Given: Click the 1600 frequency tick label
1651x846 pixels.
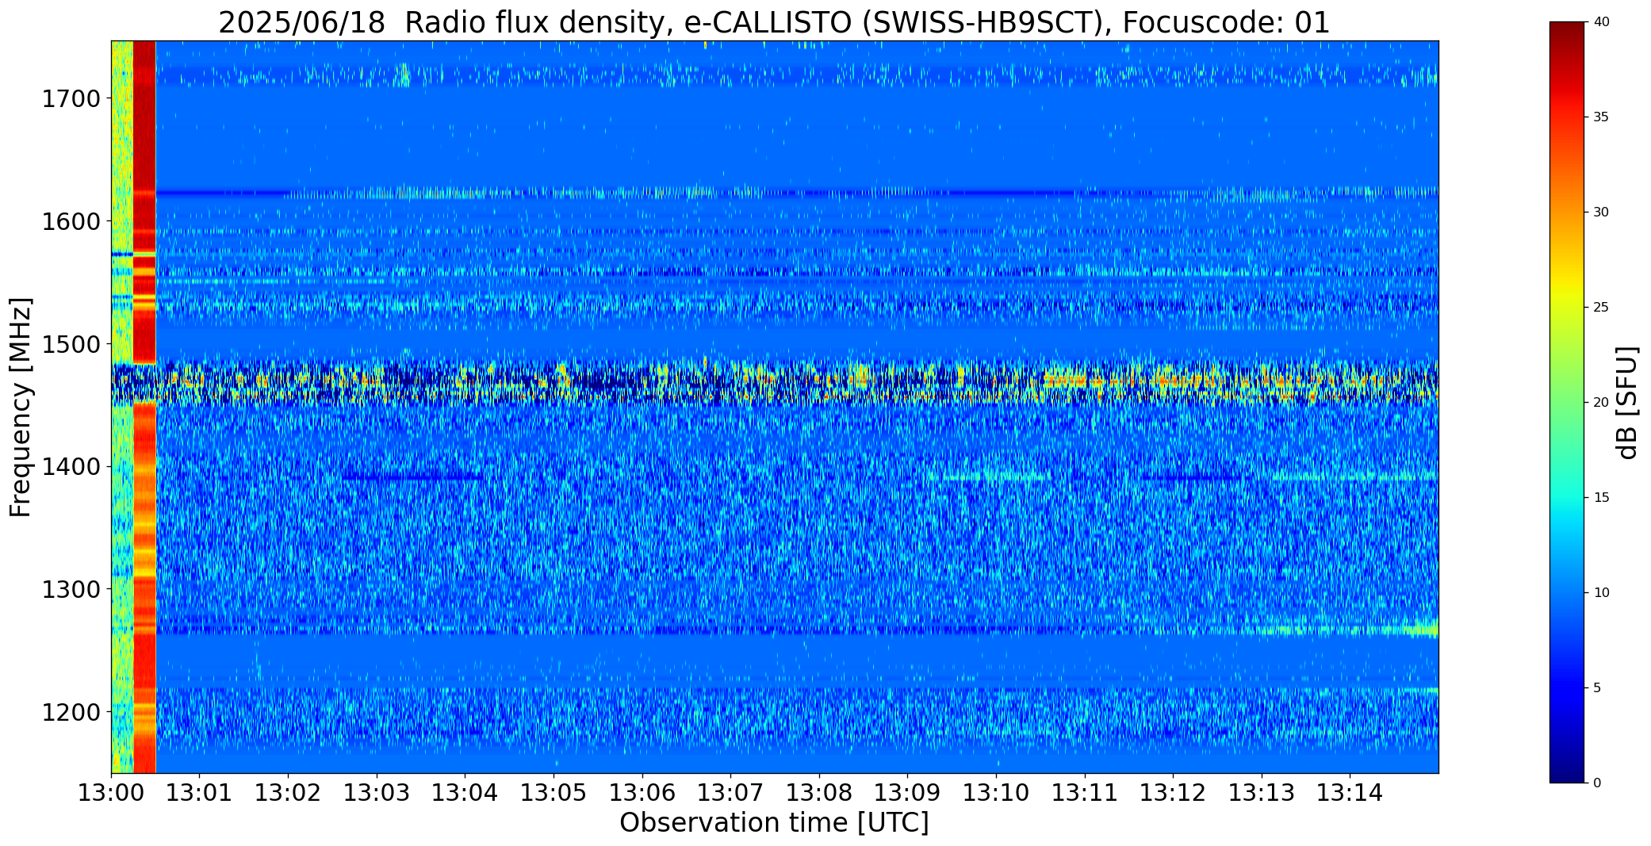Looking at the screenshot, I should (71, 222).
